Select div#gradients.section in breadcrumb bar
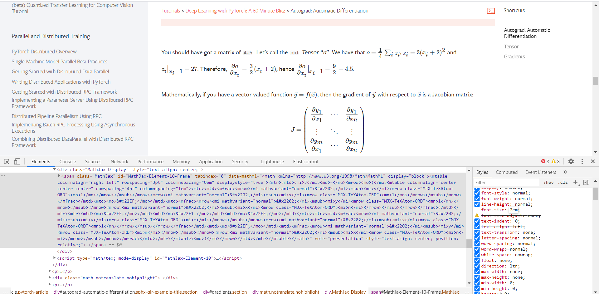 [x=225, y=292]
